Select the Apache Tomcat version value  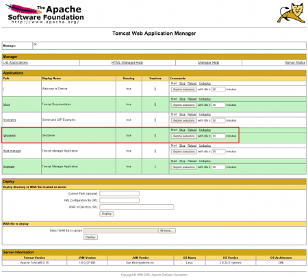click(x=34, y=263)
